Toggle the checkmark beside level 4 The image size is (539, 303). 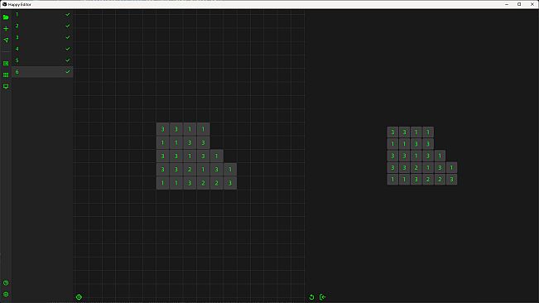[68, 49]
